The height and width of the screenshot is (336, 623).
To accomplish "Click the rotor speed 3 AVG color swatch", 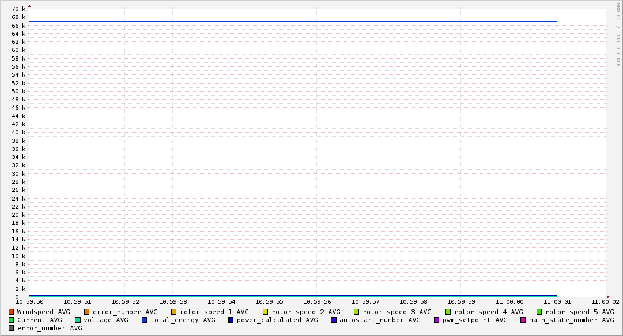I will [x=357, y=312].
